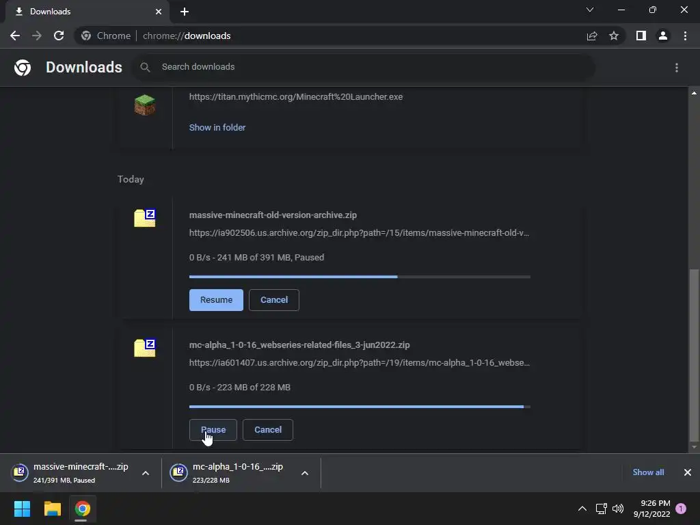Open the volume tray icon
The image size is (700, 525).
click(618, 509)
